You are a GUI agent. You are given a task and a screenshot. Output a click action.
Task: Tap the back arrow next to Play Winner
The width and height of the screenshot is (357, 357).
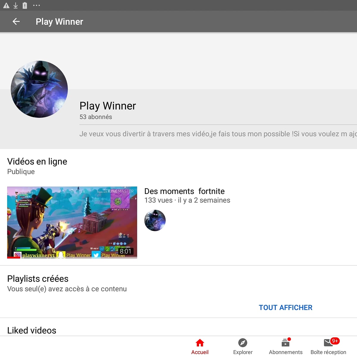click(16, 21)
